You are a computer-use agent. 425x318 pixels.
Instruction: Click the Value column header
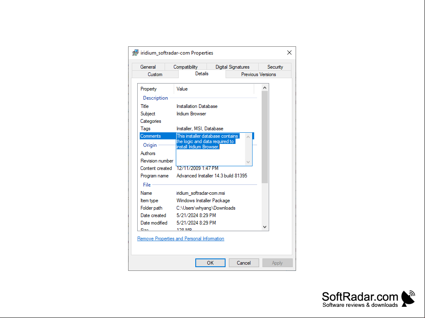214,88
